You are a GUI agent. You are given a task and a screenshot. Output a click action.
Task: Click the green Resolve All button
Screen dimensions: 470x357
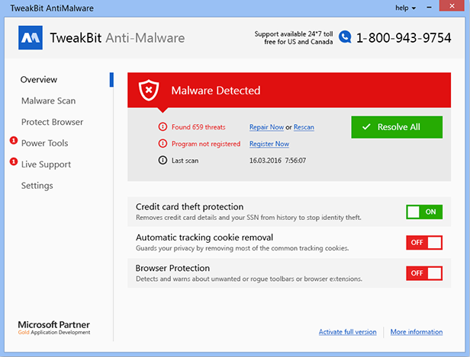pyautogui.click(x=397, y=127)
